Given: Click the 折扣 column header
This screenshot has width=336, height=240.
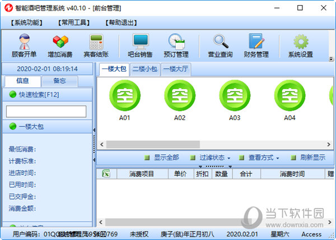Looking at the screenshot, I should 203,174.
